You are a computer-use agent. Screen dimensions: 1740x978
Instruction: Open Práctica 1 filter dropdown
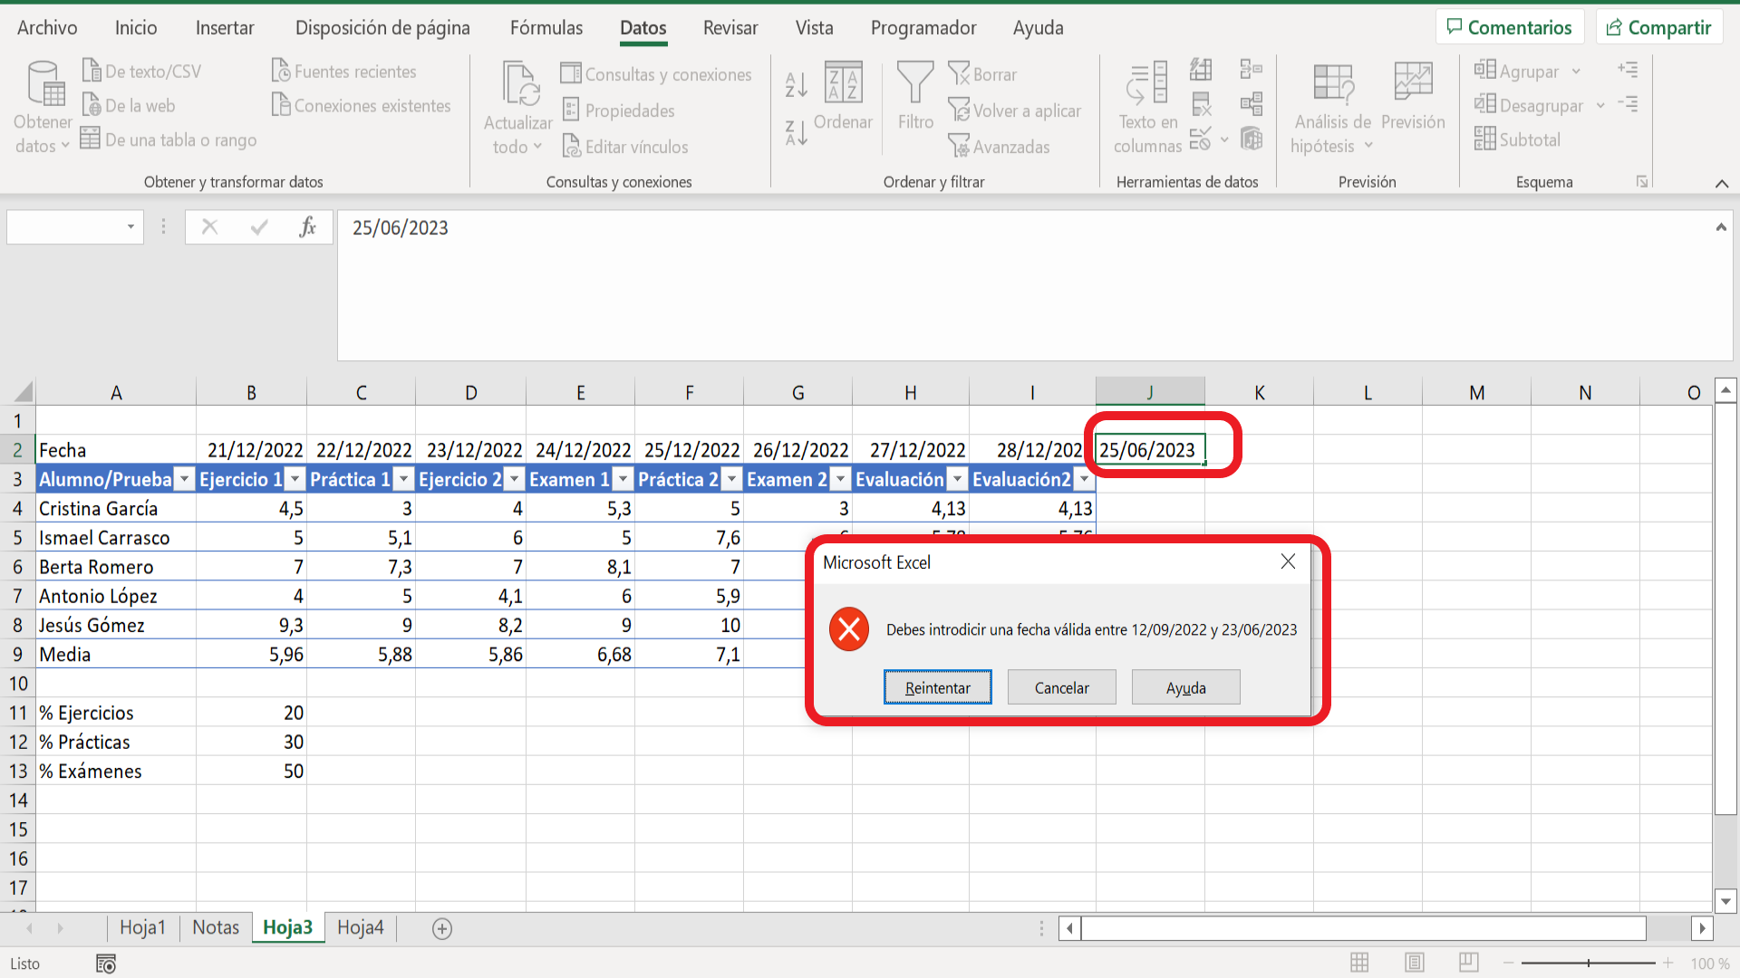tap(404, 480)
